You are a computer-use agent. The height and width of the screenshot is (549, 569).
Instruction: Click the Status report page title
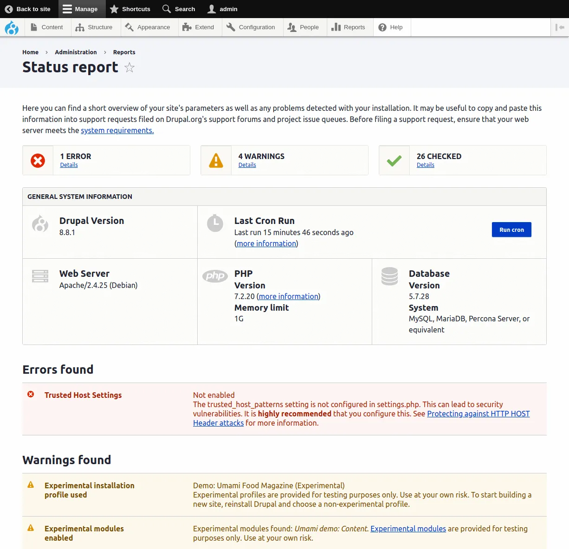point(70,67)
